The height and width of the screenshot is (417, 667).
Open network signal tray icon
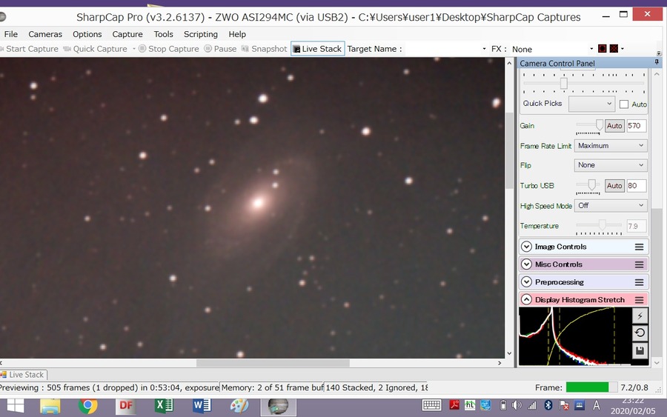pos(532,405)
